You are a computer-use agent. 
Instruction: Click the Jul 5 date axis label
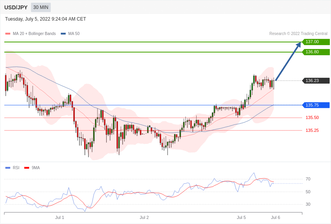tap(241, 217)
